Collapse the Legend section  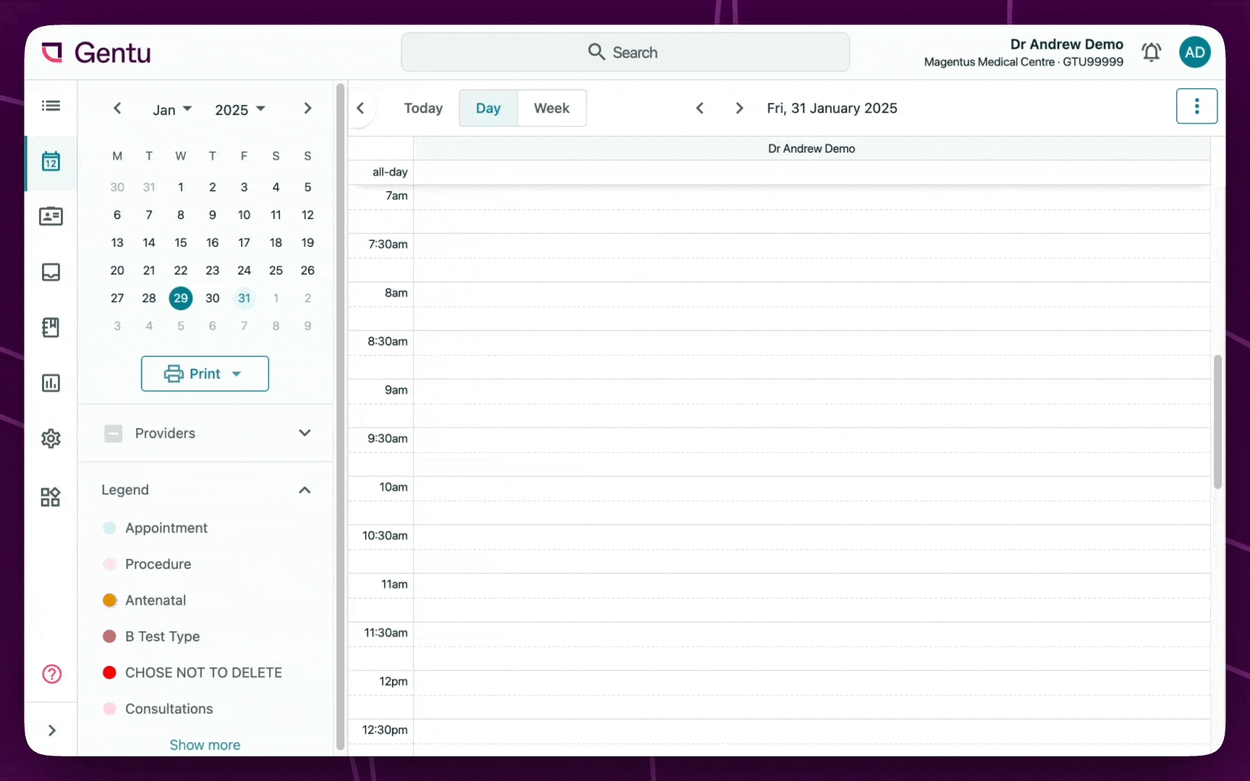(x=305, y=490)
